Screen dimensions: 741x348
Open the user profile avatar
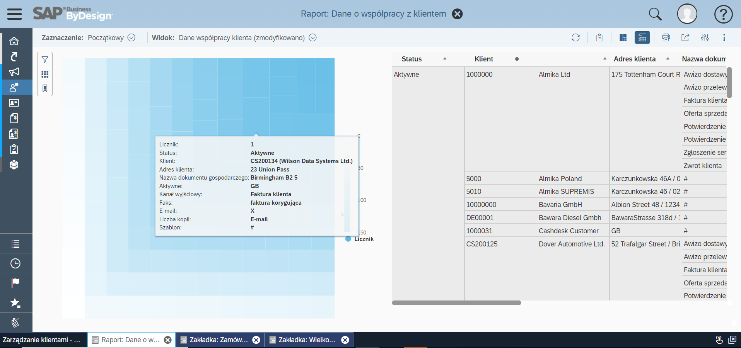[687, 14]
